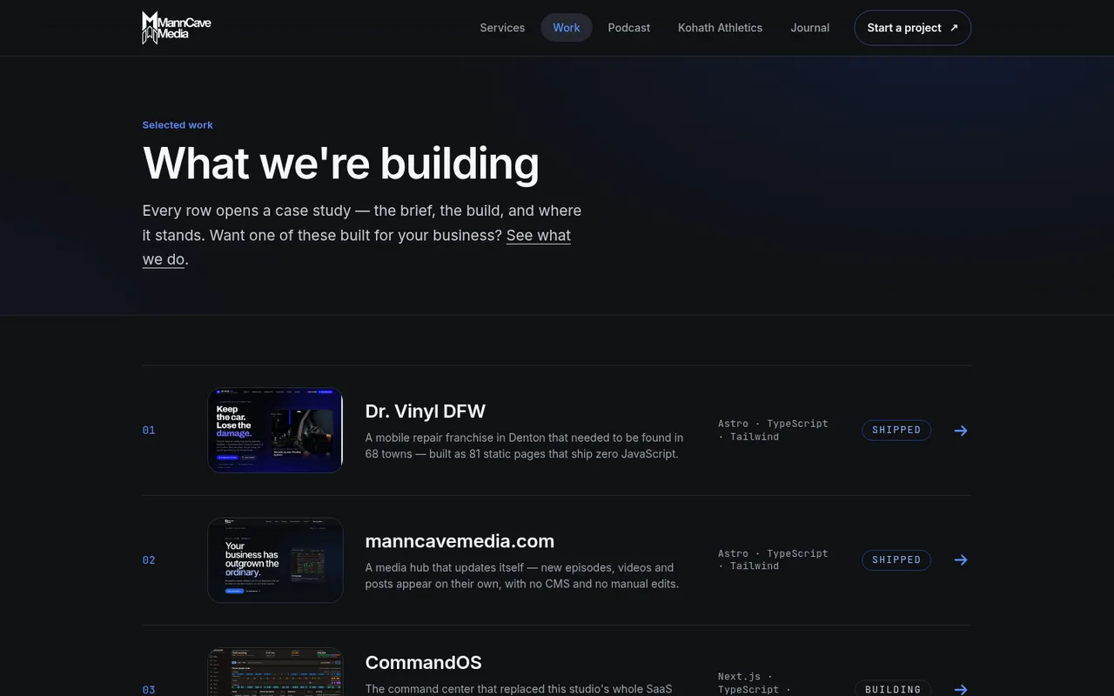
Task: Click row number 02 text
Action: 149,560
